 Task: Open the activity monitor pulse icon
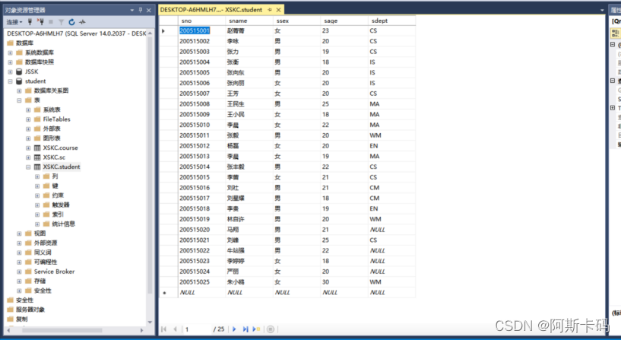pos(82,22)
